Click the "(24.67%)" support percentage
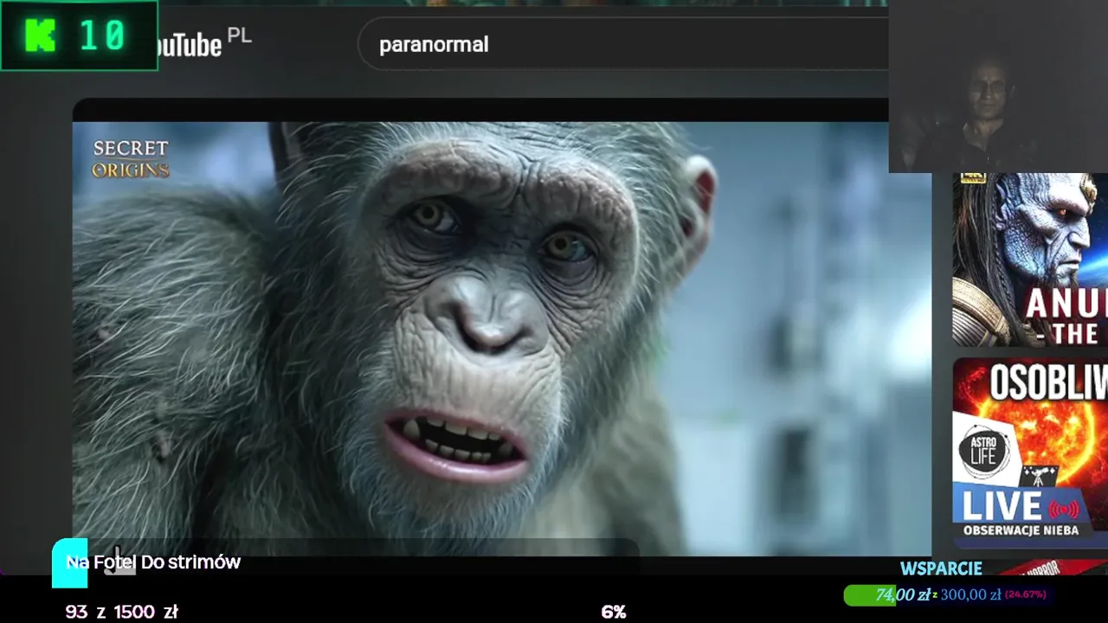This screenshot has height=623, width=1108. (1026, 594)
